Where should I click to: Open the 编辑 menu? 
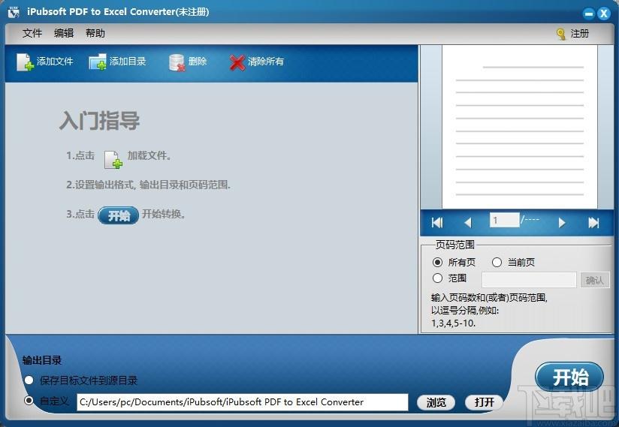(64, 34)
